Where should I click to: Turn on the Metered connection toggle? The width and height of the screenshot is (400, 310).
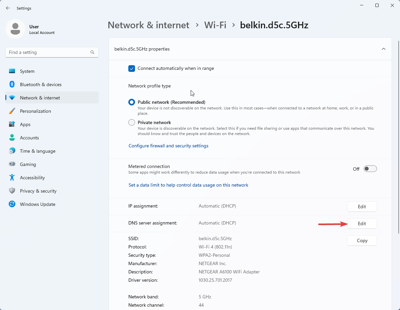370,169
